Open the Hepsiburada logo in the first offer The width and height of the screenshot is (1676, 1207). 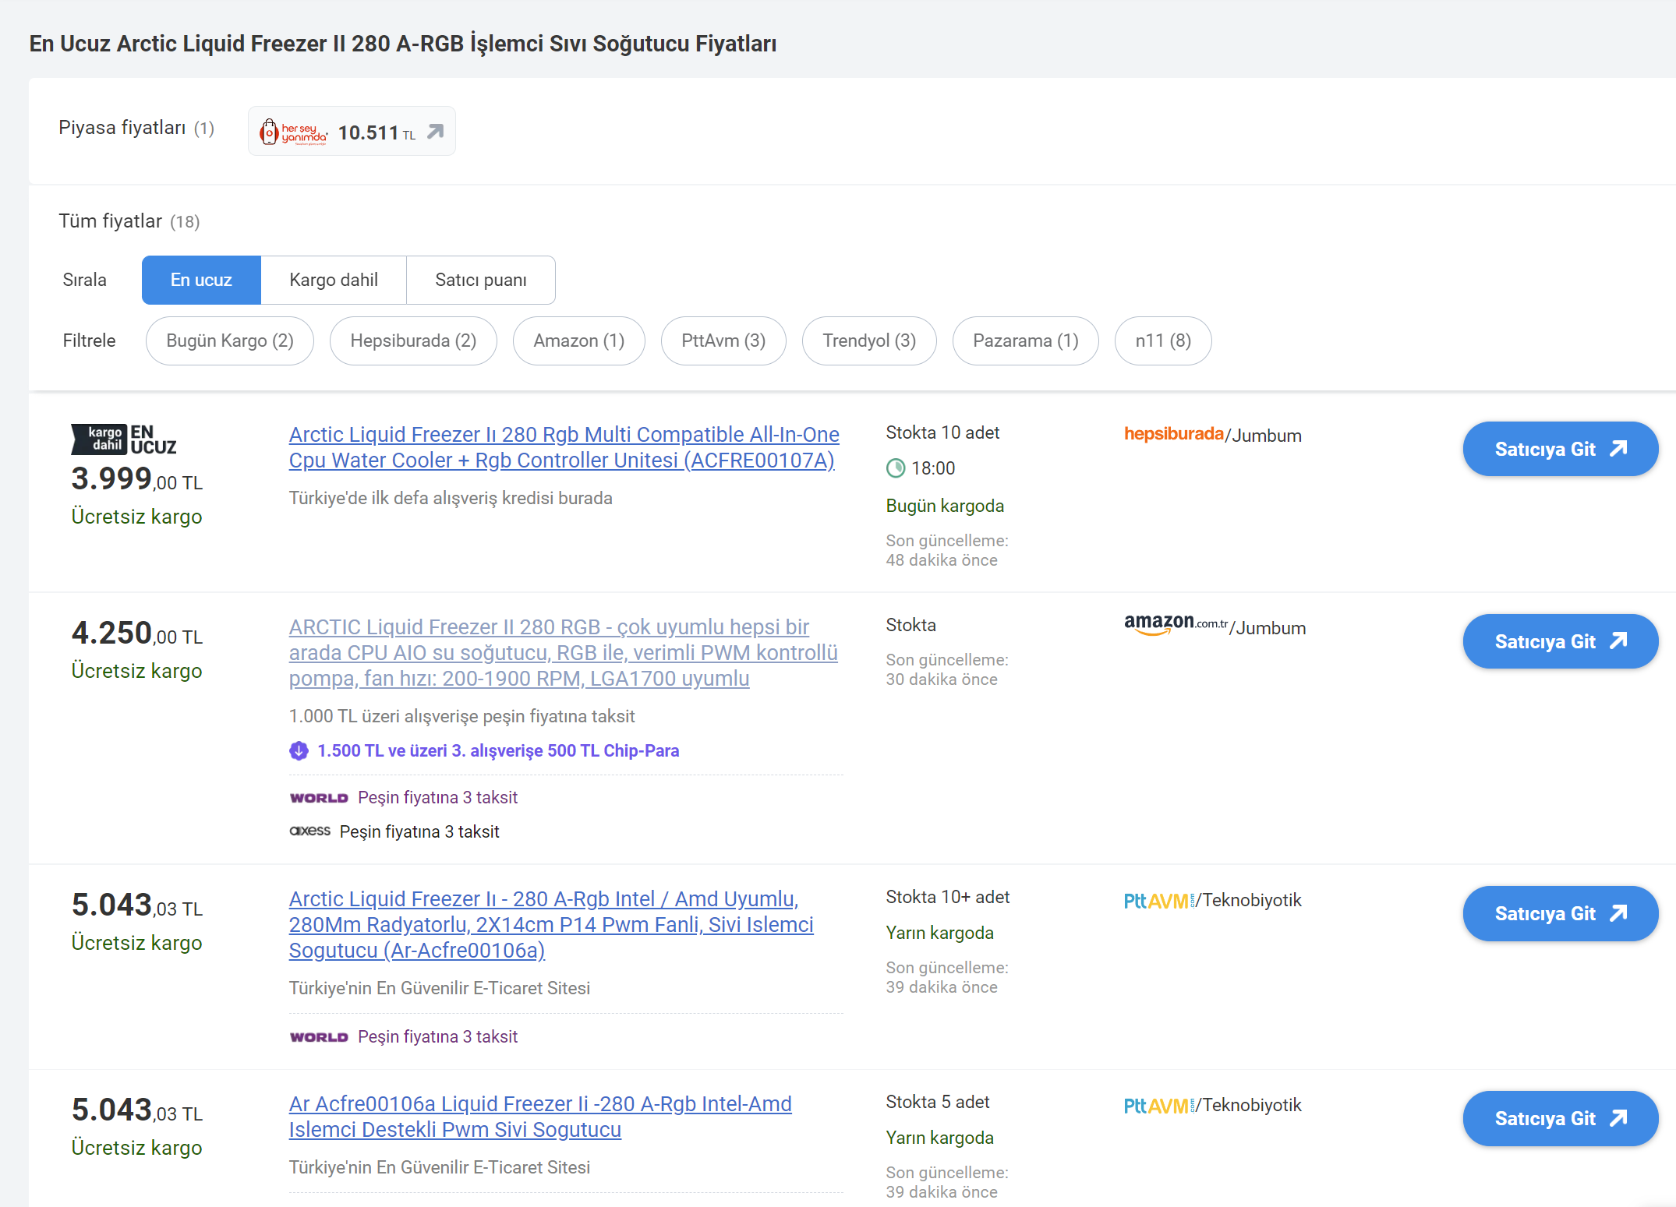(x=1173, y=434)
